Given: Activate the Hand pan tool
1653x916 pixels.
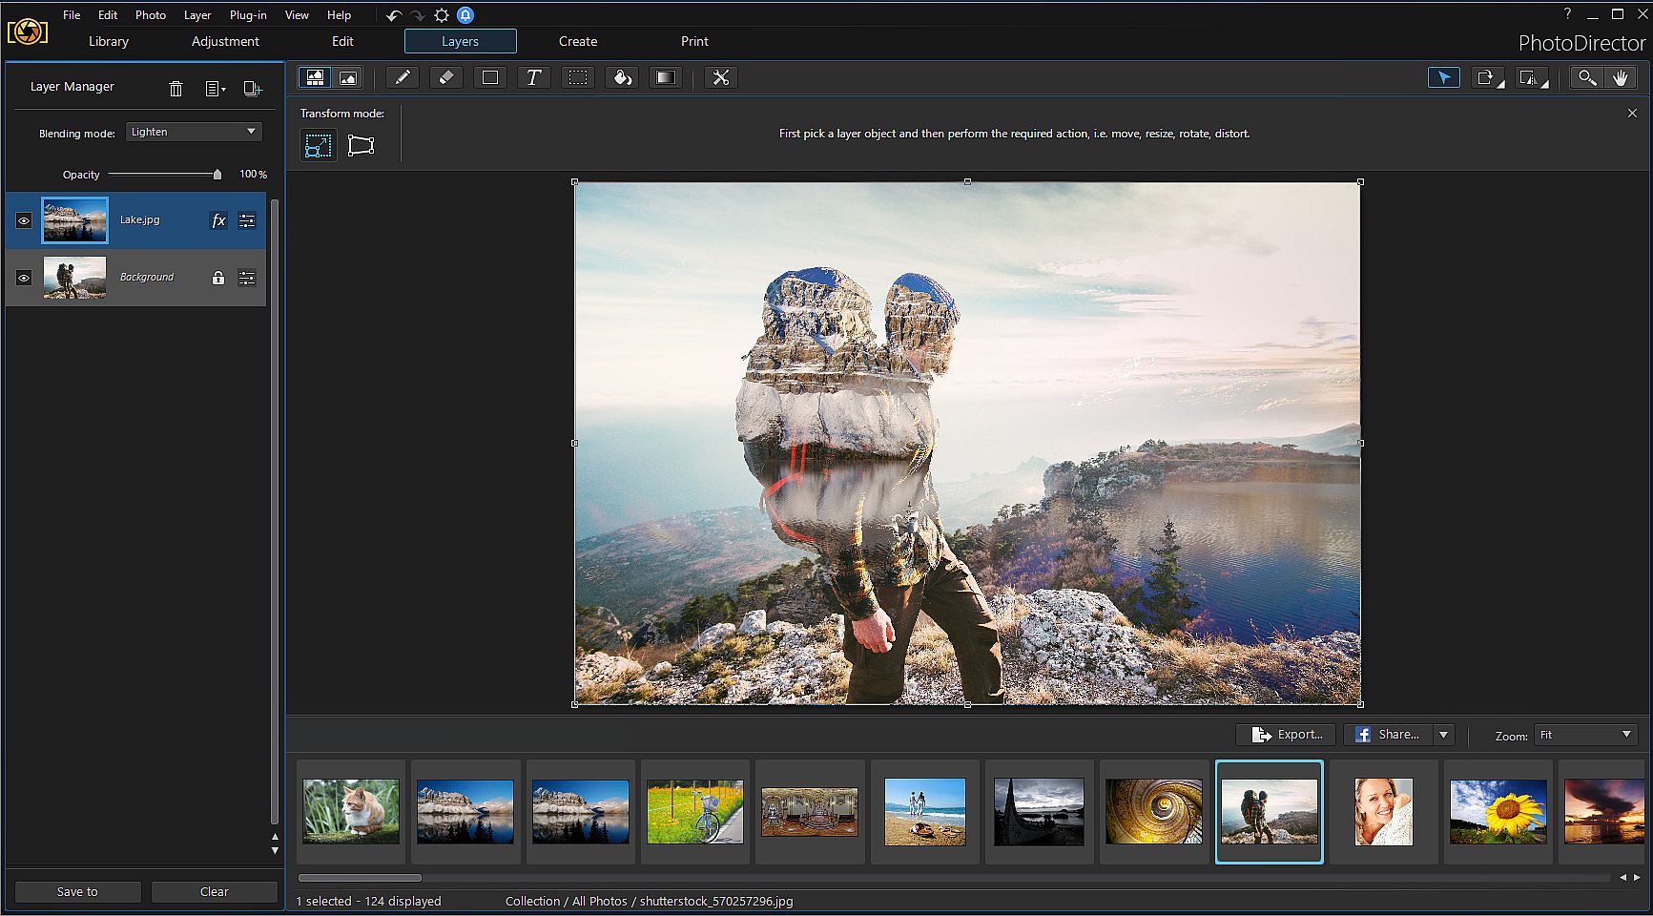Looking at the screenshot, I should coord(1621,78).
